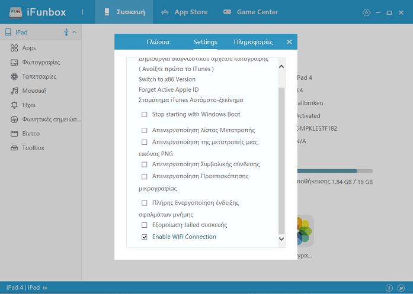Click the 1.84 GB / 16 GB text

click(x=352, y=182)
